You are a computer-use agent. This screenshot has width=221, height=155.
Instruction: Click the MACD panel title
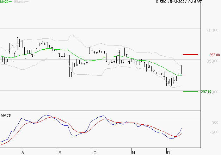[6, 116]
